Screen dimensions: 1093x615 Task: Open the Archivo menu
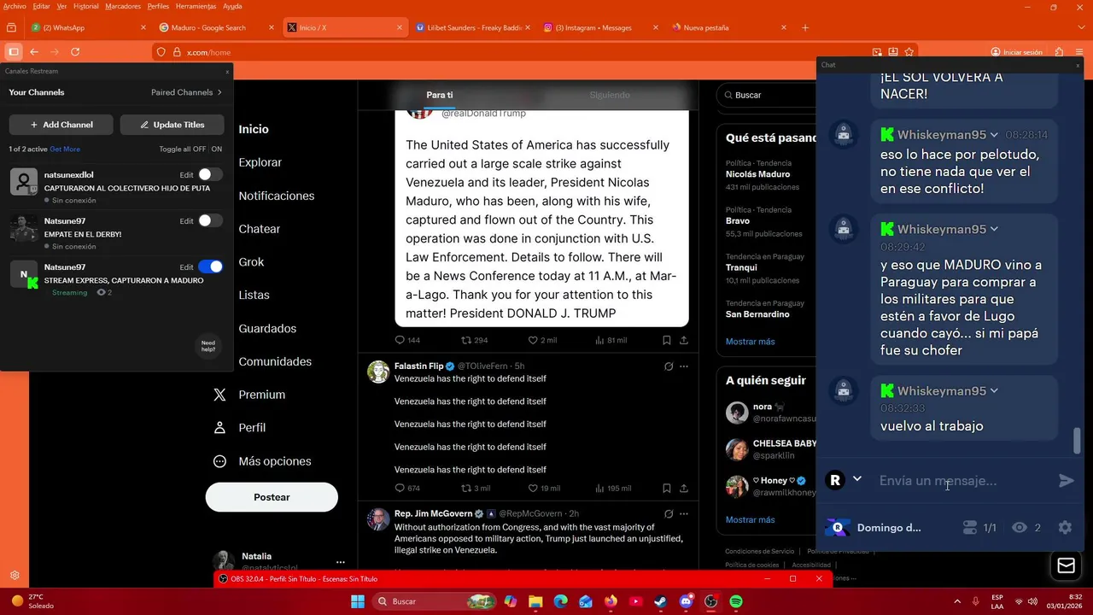15,6
